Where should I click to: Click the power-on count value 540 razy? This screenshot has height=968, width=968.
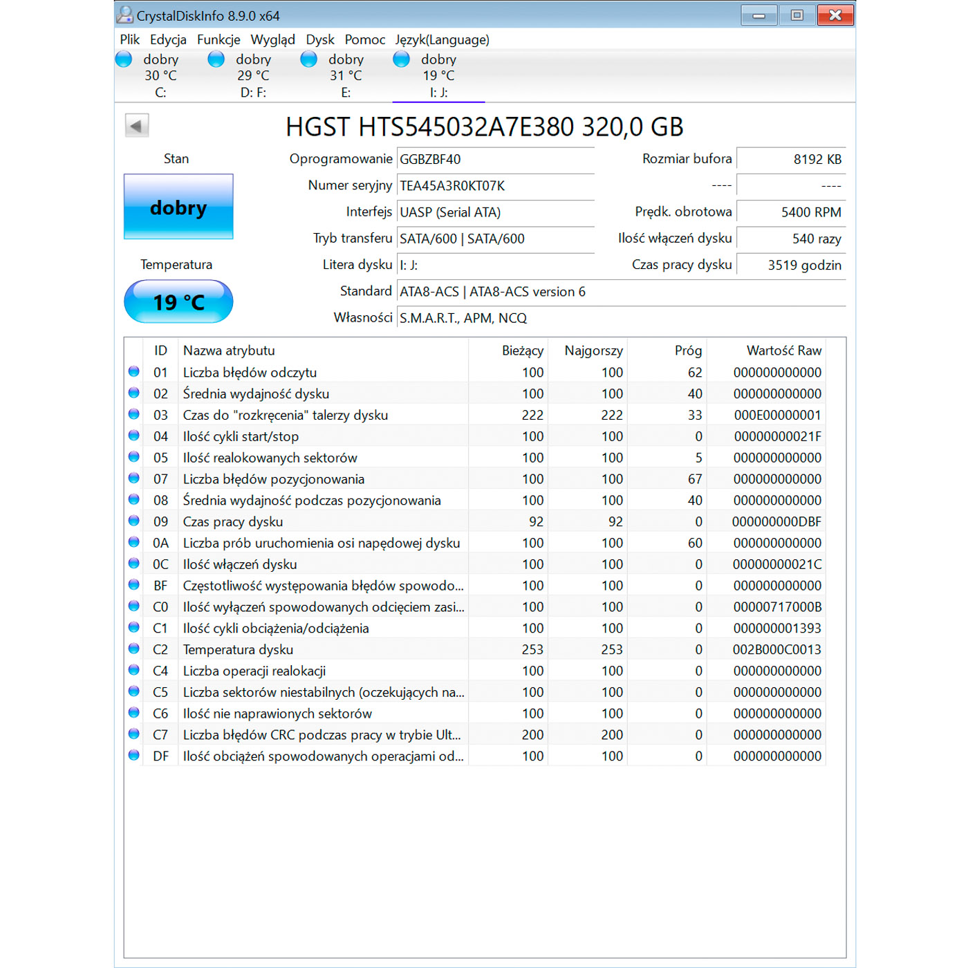coord(791,239)
